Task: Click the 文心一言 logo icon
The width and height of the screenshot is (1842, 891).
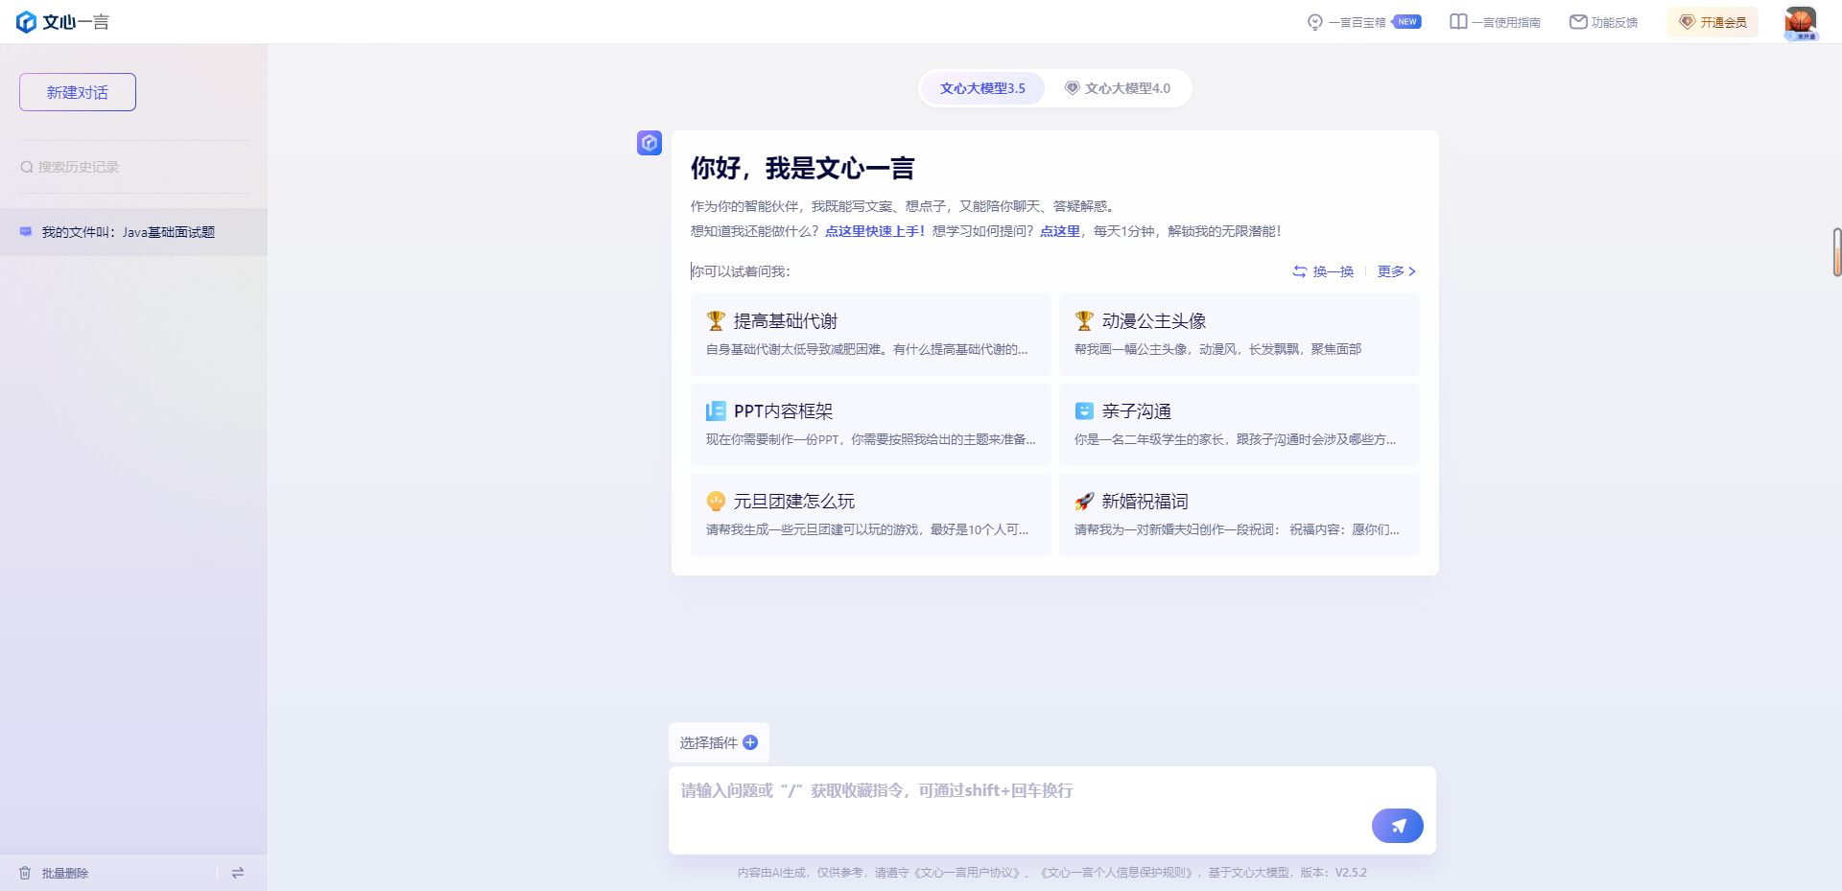Action: coord(27,22)
